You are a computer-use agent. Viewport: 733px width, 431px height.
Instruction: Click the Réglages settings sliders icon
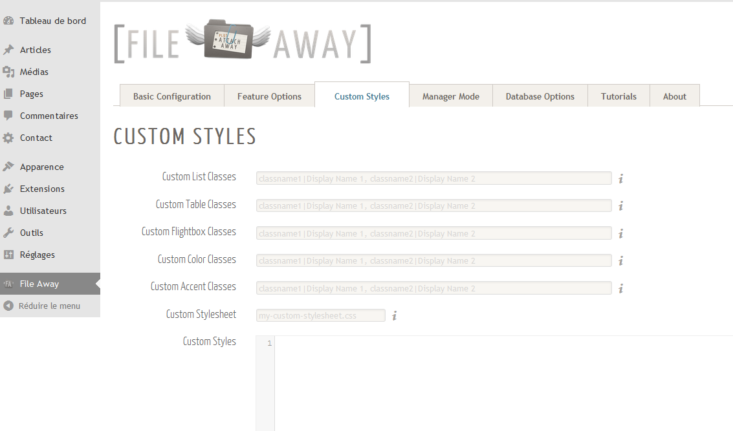click(x=8, y=255)
